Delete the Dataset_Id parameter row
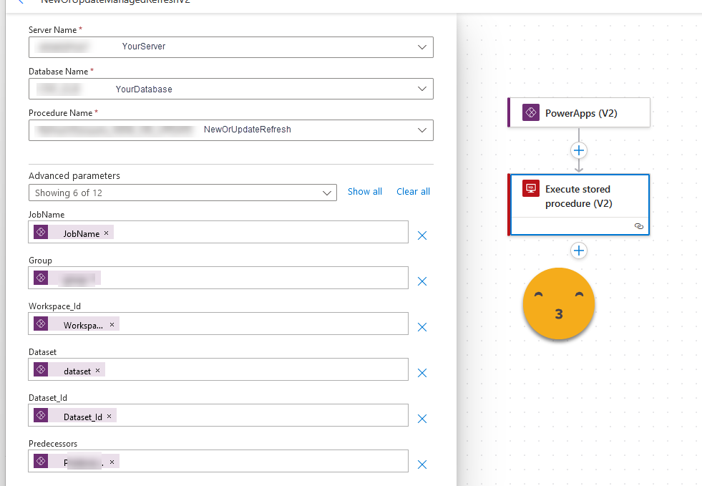The height and width of the screenshot is (486, 702). click(422, 419)
